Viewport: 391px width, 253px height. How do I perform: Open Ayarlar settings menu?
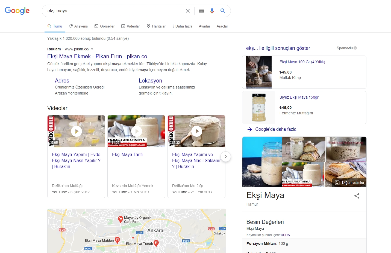coord(204,26)
